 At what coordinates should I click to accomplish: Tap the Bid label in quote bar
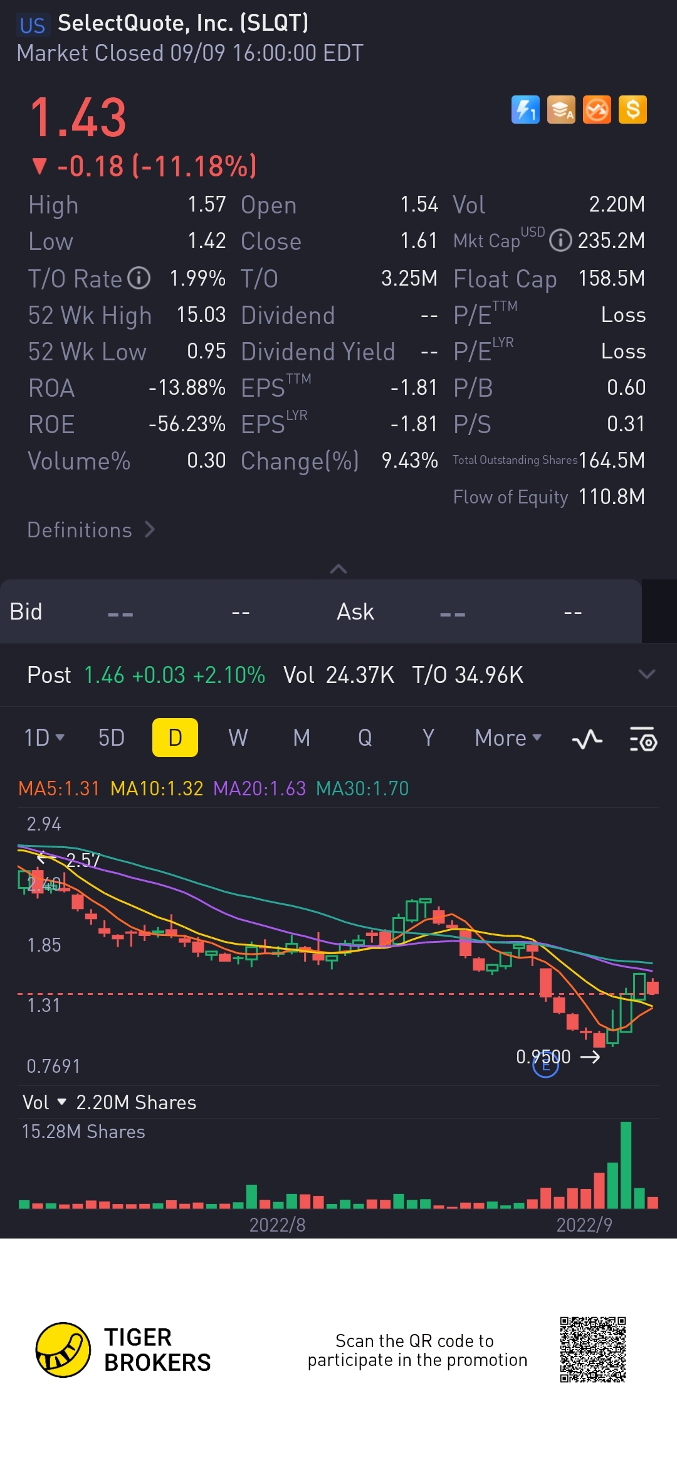tap(26, 611)
